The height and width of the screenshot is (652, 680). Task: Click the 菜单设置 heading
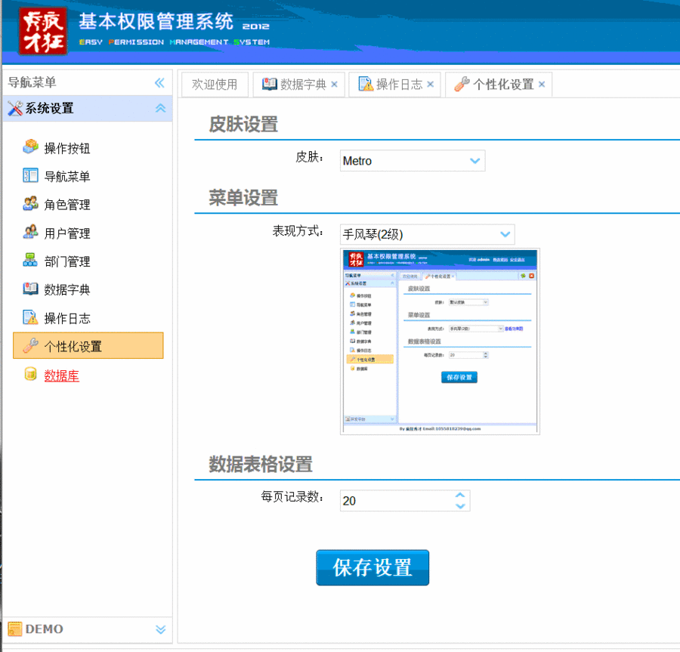(243, 198)
